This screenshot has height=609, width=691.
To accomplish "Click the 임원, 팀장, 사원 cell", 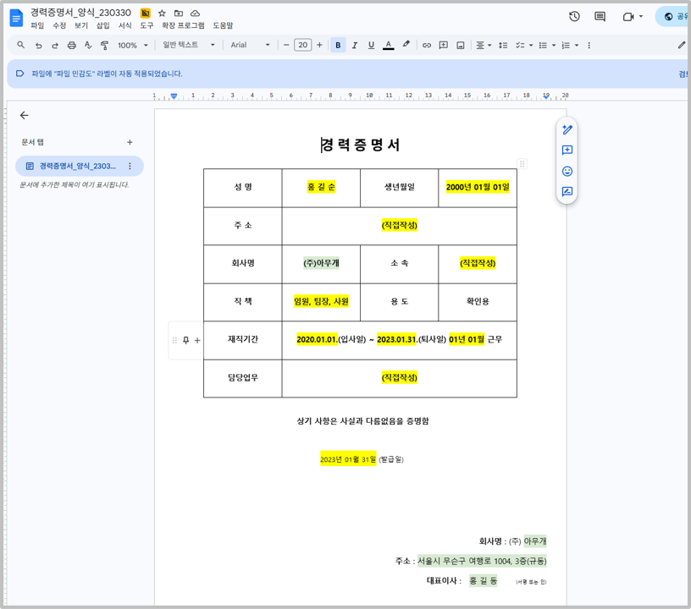I will 321,301.
